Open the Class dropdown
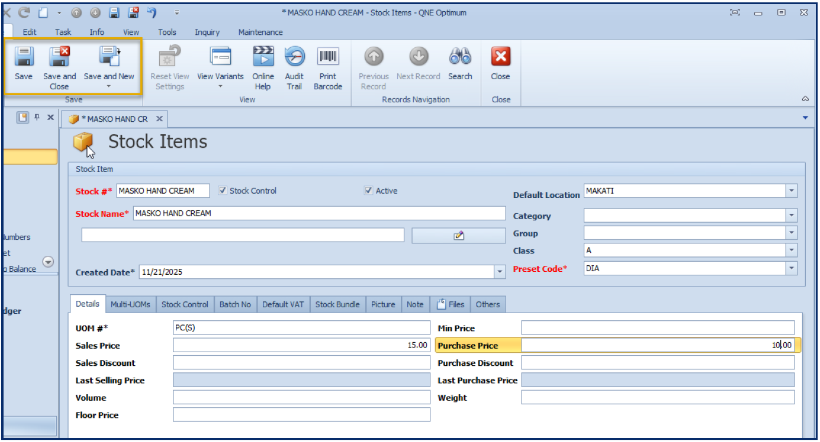Screen dimensions: 820x442 point(792,251)
